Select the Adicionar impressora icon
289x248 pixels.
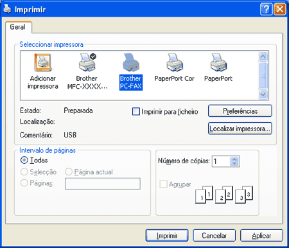point(43,62)
